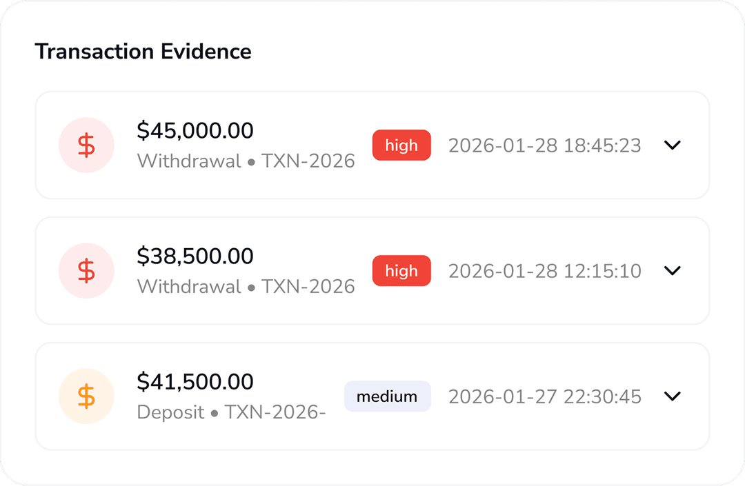Click the Deposit type label
This screenshot has width=745, height=486.
point(170,412)
